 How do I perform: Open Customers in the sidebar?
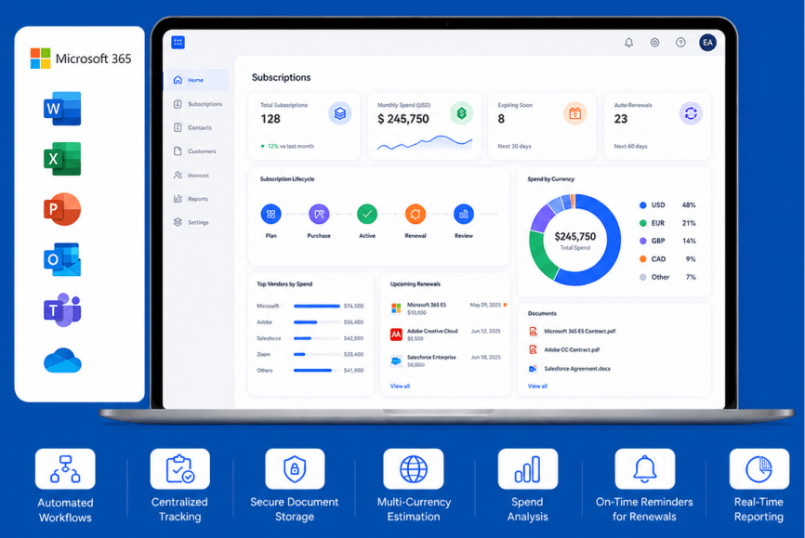coord(195,151)
